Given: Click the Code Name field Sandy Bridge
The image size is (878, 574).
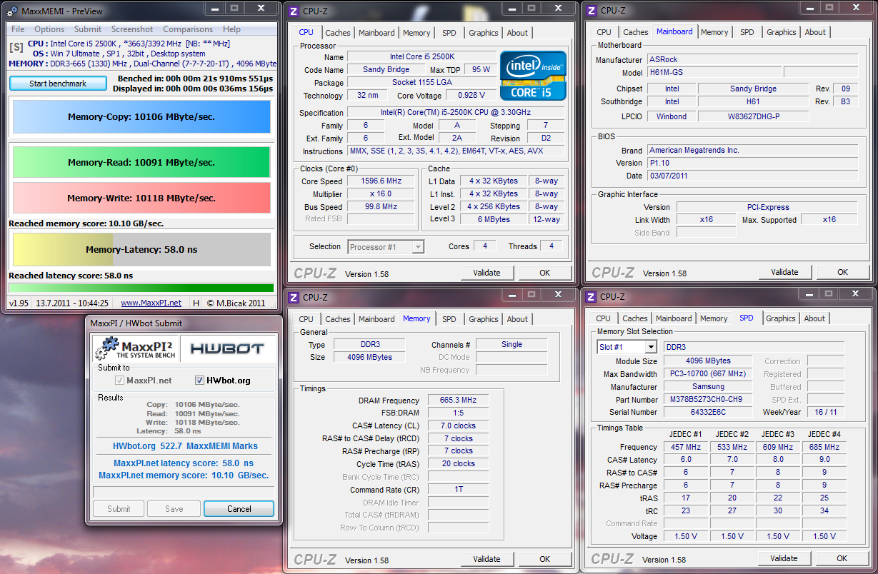Looking at the screenshot, I should tap(386, 70).
